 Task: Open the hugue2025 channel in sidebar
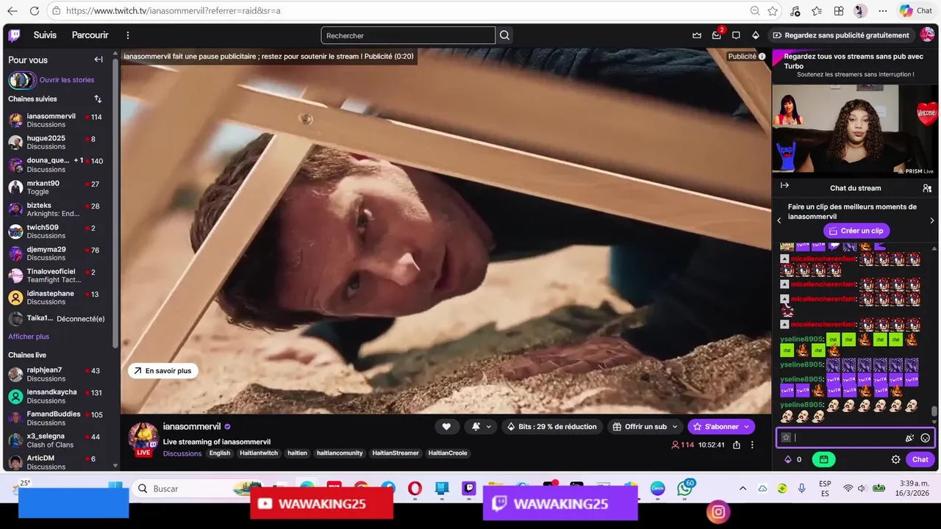[57, 143]
